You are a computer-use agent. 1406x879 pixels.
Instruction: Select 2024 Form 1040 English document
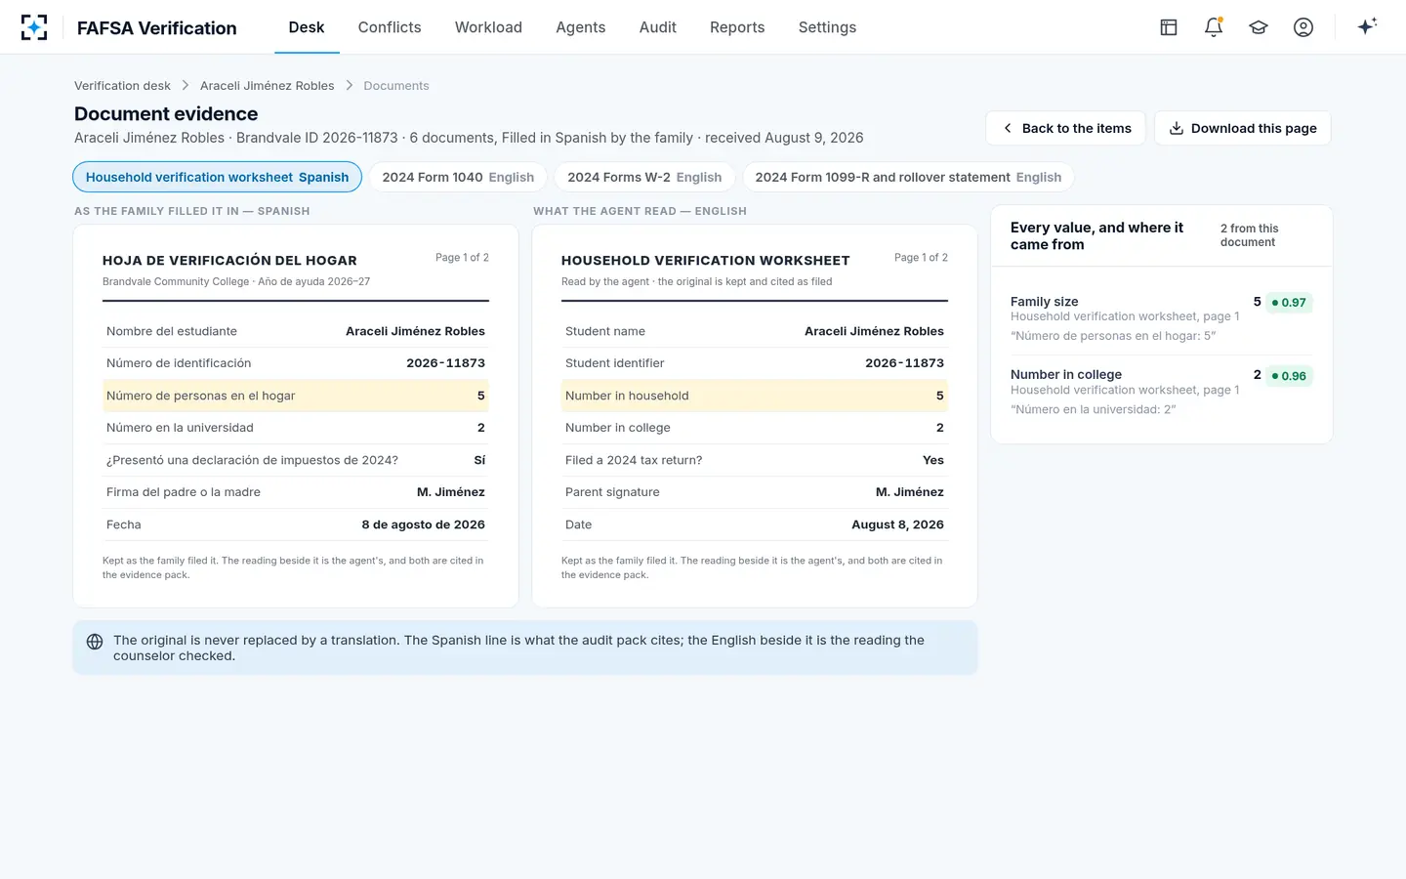click(458, 177)
